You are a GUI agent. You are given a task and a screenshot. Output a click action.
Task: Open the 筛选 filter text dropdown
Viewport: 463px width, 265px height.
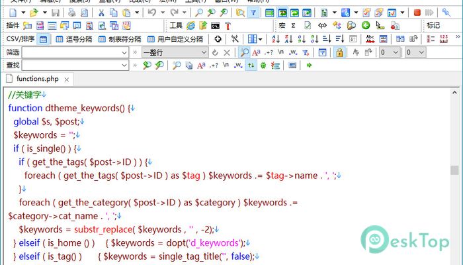(x=124, y=52)
